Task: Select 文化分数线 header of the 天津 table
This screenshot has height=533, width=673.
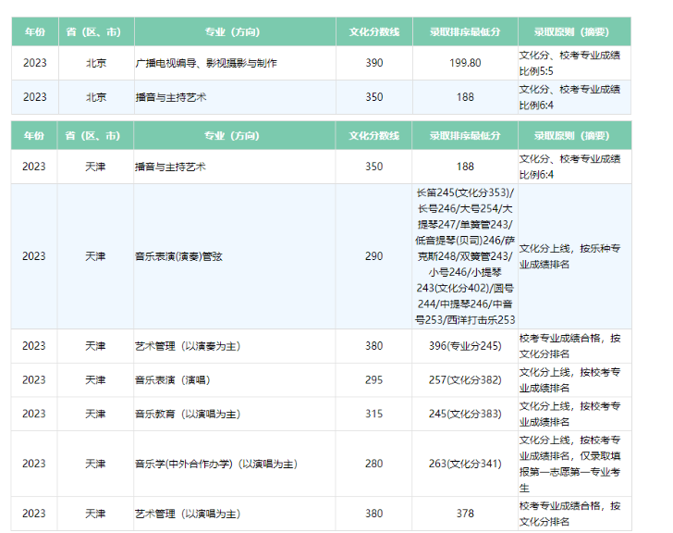Action: pyautogui.click(x=373, y=136)
